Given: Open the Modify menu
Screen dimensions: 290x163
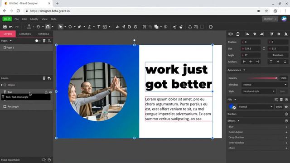Looking at the screenshot, I should pos(34,19).
